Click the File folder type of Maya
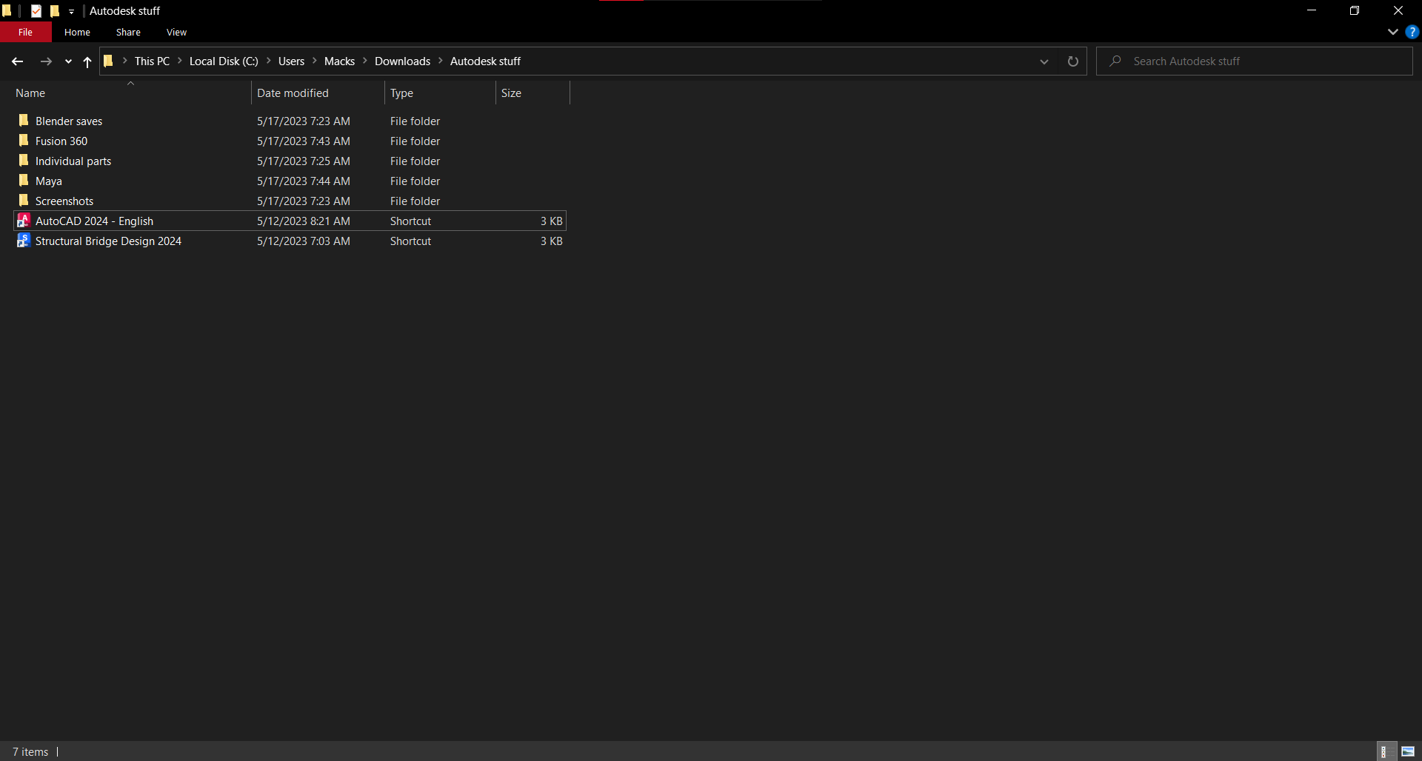 [415, 181]
